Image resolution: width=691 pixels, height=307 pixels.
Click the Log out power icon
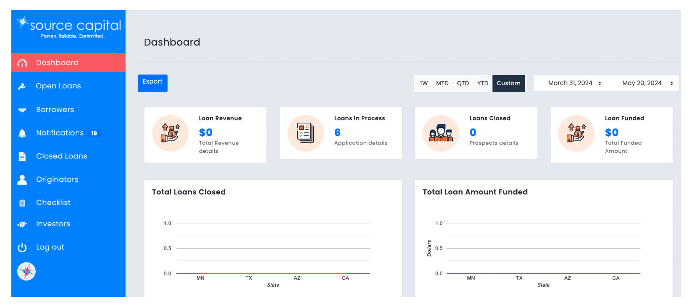click(x=22, y=247)
